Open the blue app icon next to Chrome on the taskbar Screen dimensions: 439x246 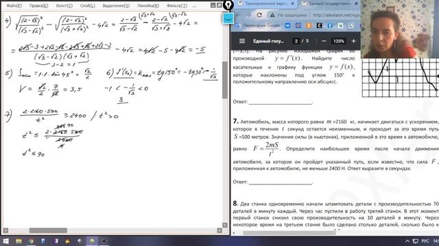(43, 241)
